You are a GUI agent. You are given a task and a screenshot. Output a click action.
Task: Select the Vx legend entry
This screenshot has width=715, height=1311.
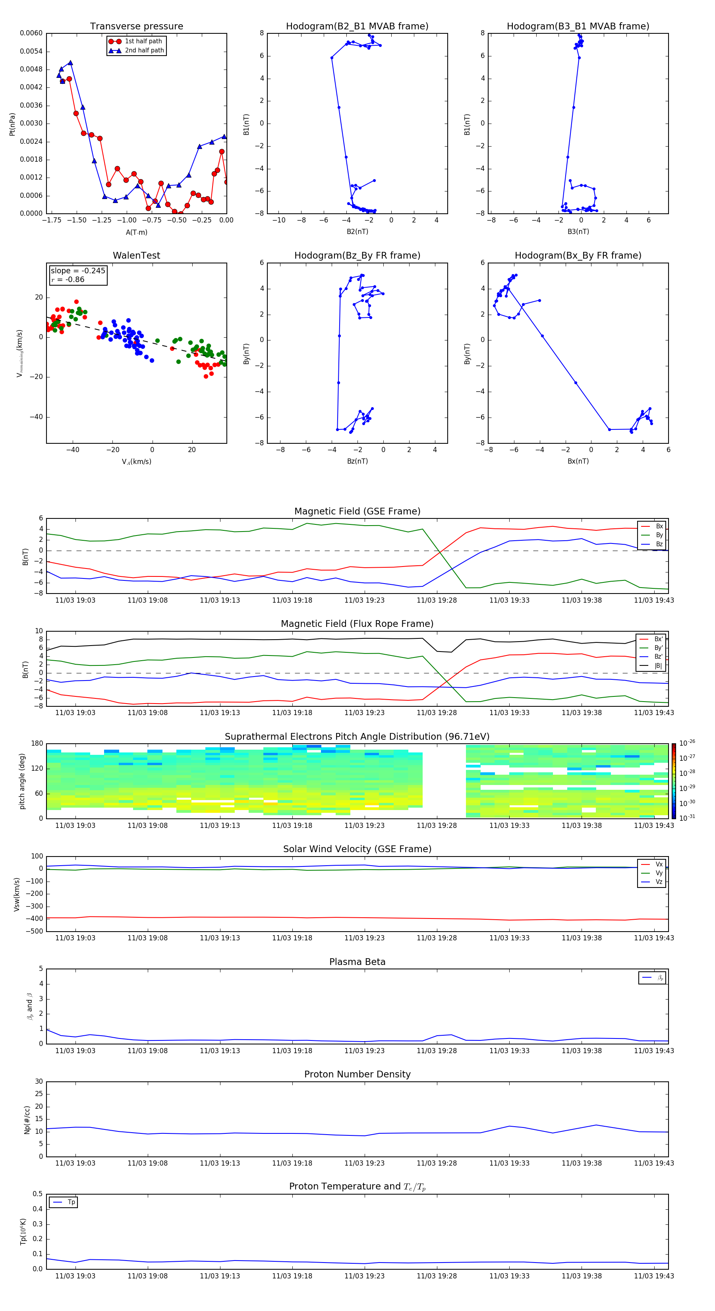(652, 864)
